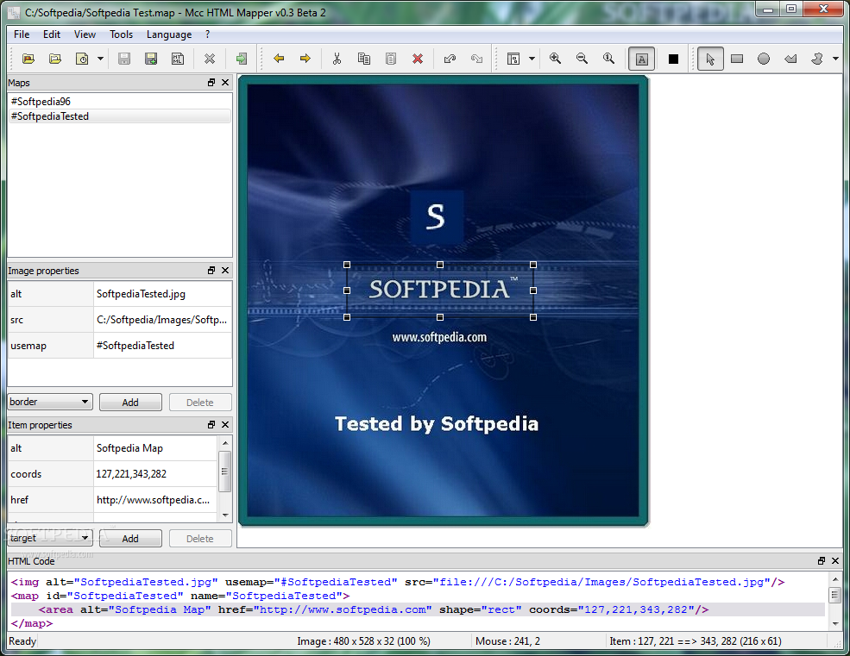Click Delete next to target dropdown

pyautogui.click(x=200, y=539)
